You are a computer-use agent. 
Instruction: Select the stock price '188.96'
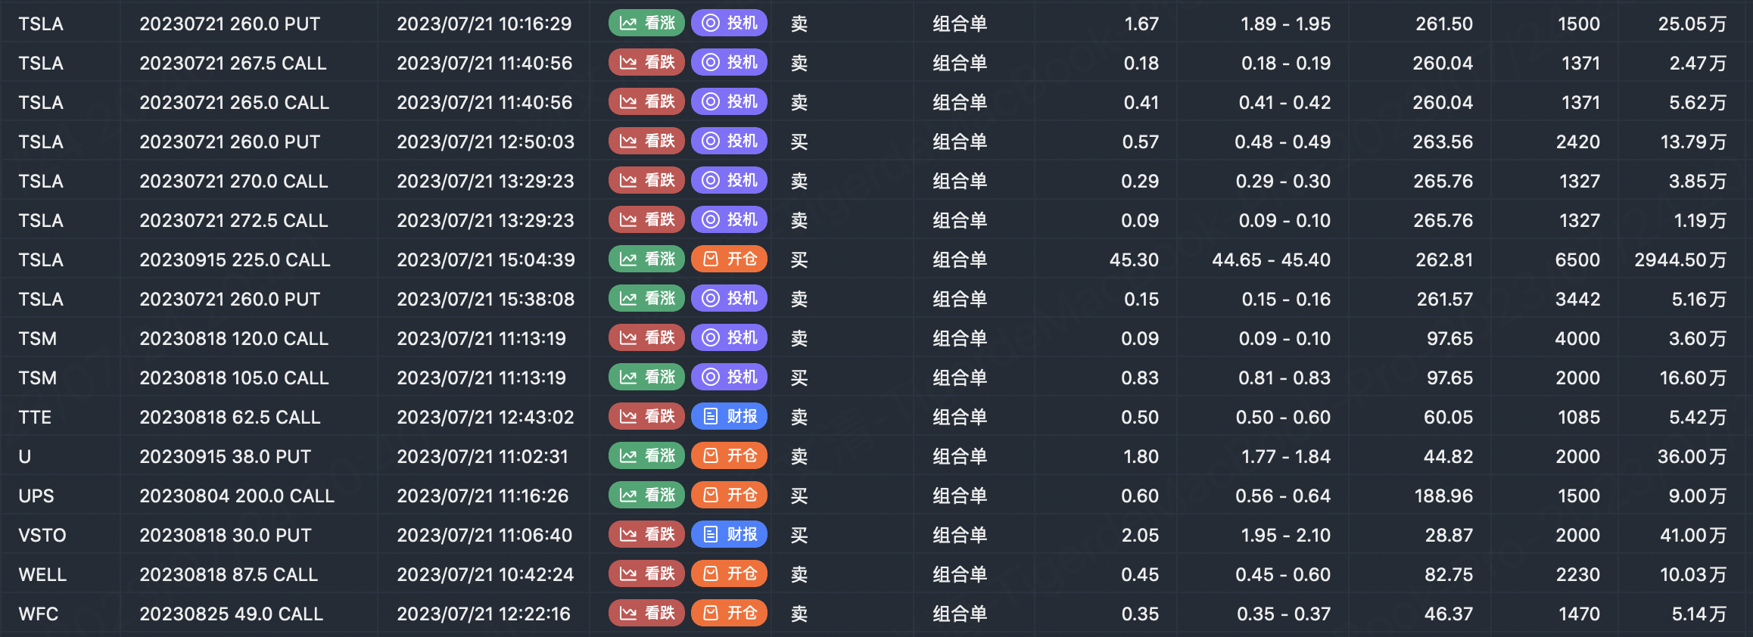pyautogui.click(x=1444, y=496)
